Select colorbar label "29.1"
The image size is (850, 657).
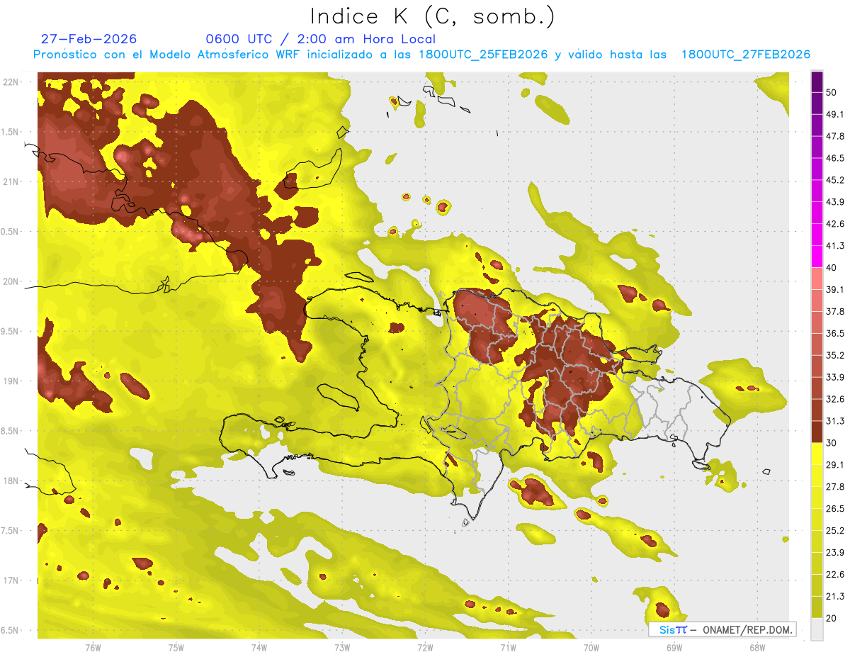[x=835, y=465]
